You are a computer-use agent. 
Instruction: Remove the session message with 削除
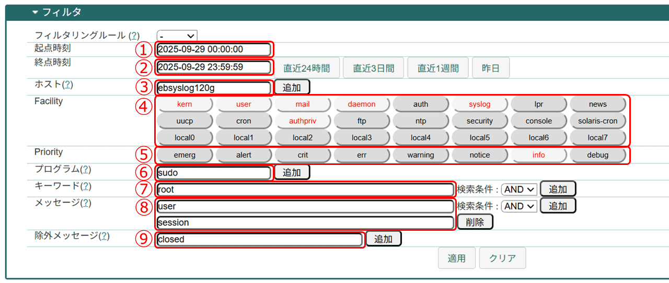(475, 222)
